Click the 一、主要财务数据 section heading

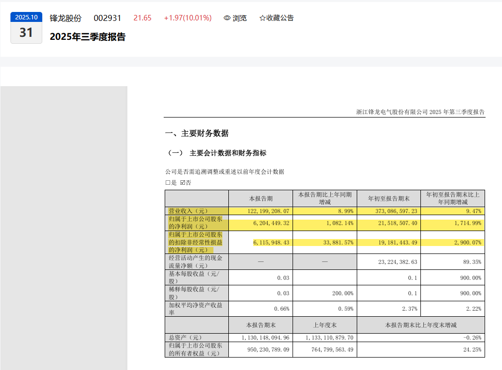(x=197, y=133)
